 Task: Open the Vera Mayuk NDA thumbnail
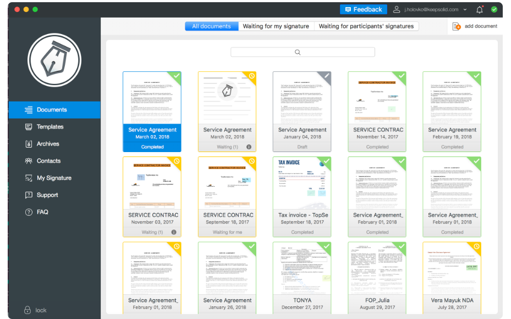[452, 278]
